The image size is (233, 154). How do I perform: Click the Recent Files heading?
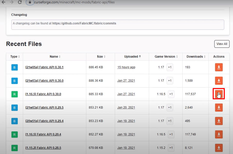click(x=24, y=44)
